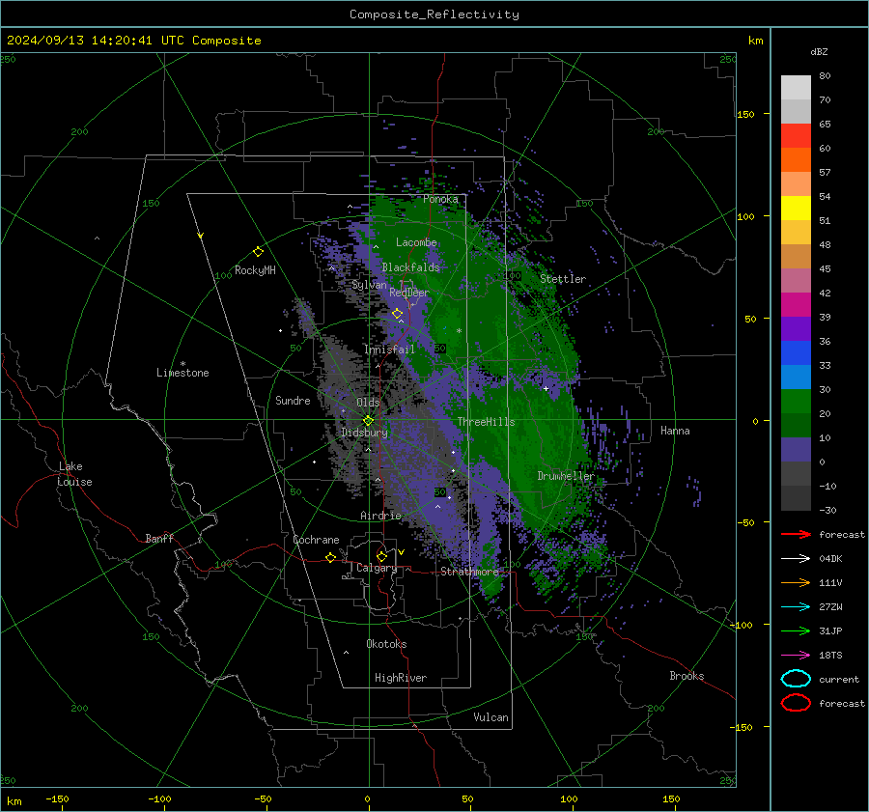Image resolution: width=869 pixels, height=812 pixels.
Task: Select the 65 dBZ red color swatch
Action: coord(796,135)
